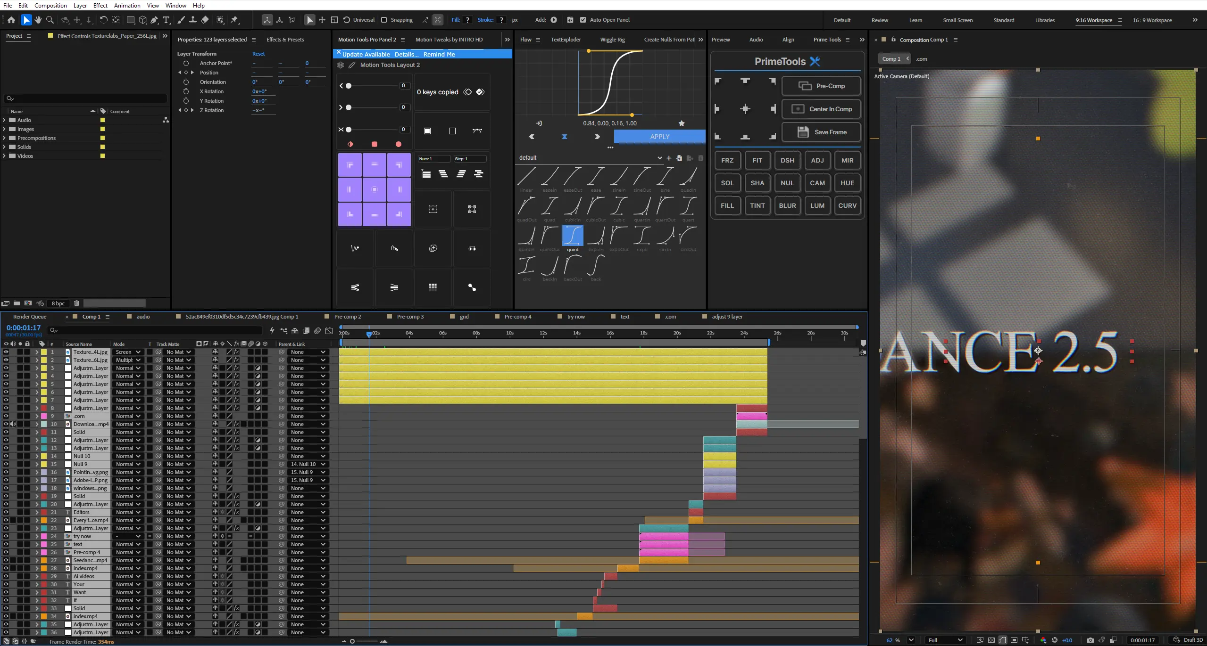Open Motion Tools layout settings gear

tap(341, 65)
